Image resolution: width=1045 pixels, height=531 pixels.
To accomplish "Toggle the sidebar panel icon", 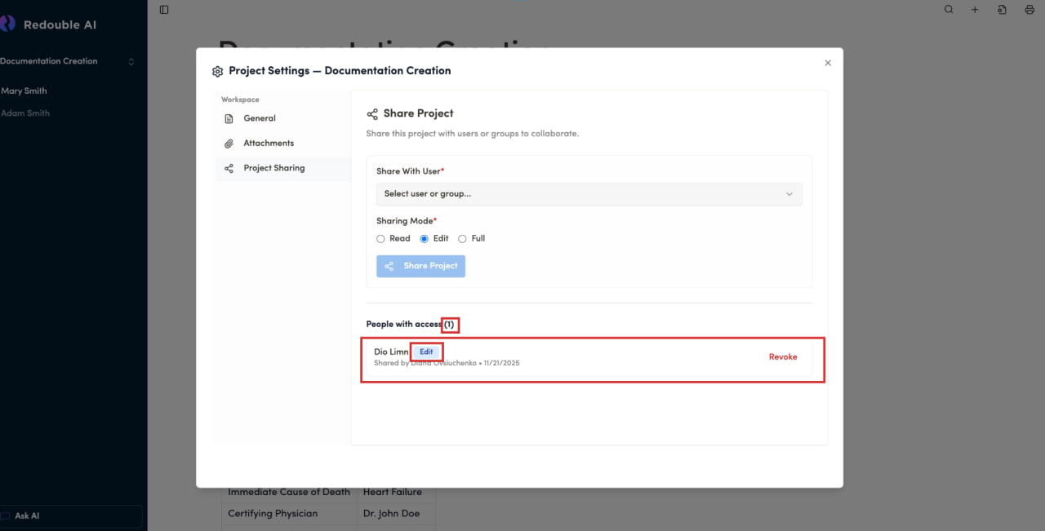I will [x=164, y=10].
